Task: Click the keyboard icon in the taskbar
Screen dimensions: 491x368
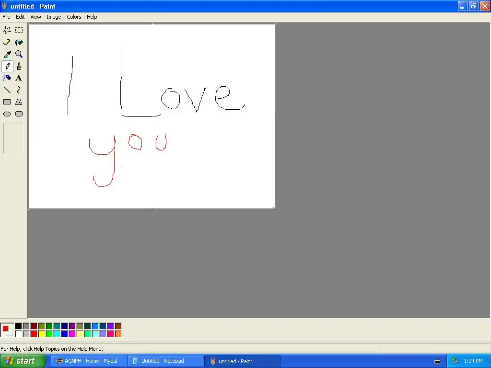Action: pos(437,361)
